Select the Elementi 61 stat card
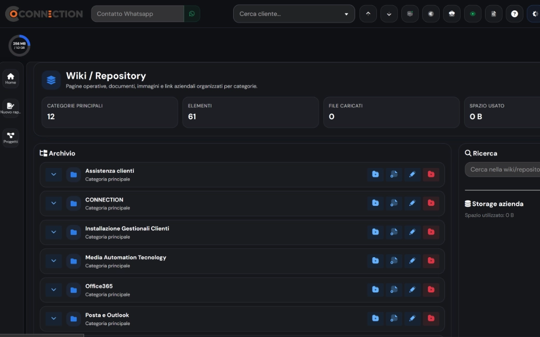This screenshot has height=337, width=540. (250, 113)
